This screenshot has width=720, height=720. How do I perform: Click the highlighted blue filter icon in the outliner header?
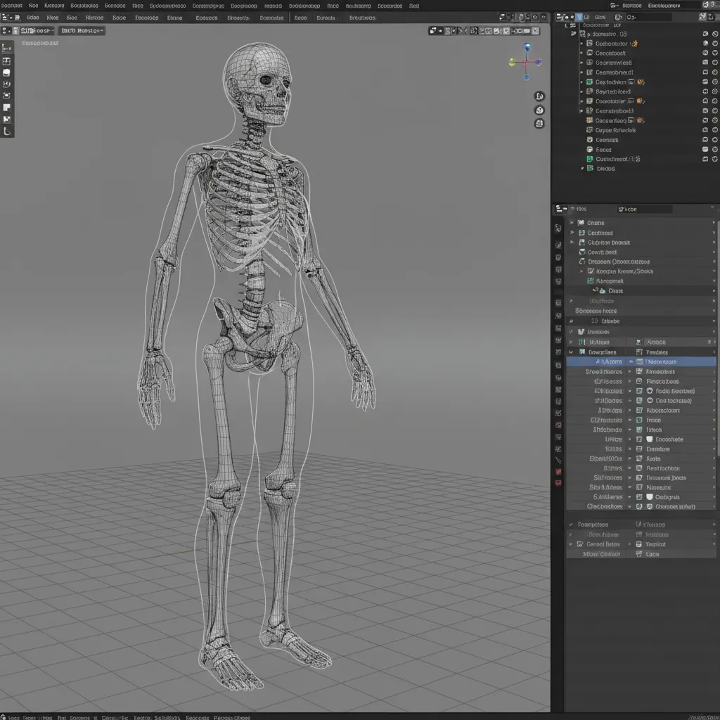(x=579, y=18)
